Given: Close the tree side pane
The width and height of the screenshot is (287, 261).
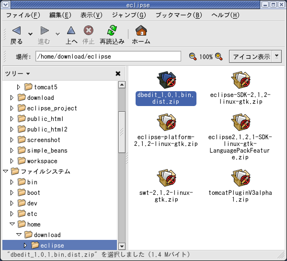Looking at the screenshot, I should pos(118,73).
